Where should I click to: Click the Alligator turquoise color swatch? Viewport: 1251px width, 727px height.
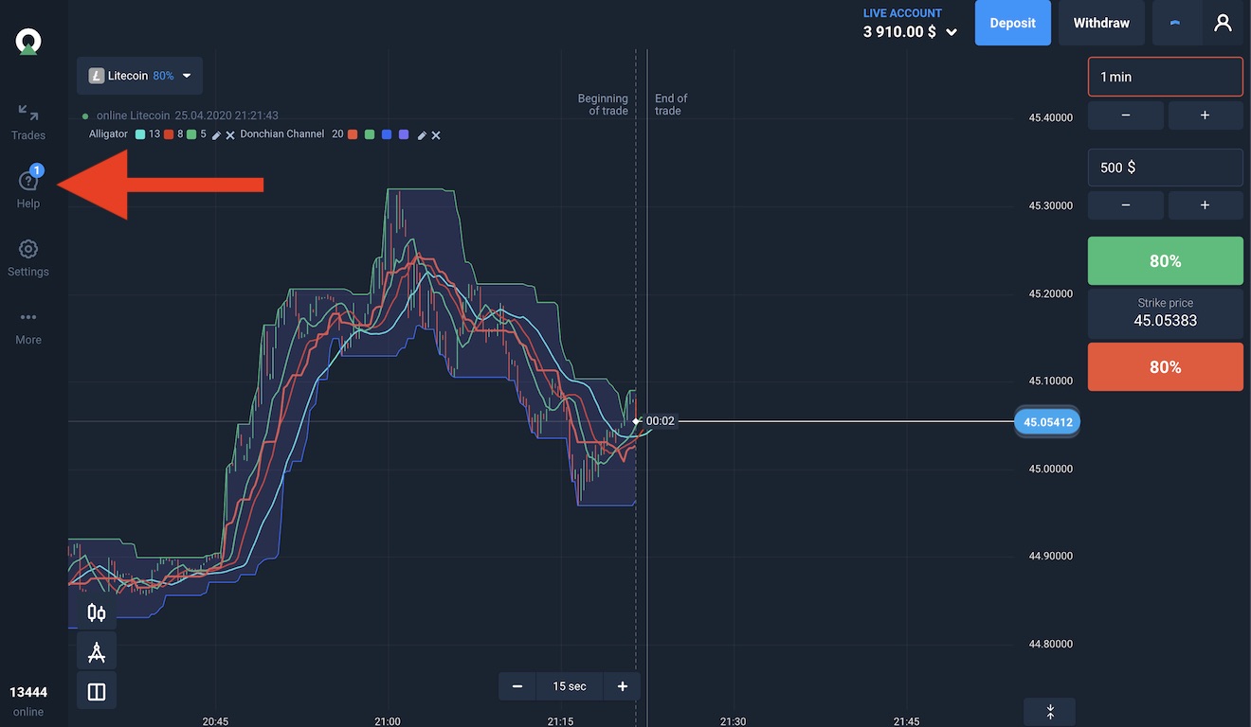140,134
